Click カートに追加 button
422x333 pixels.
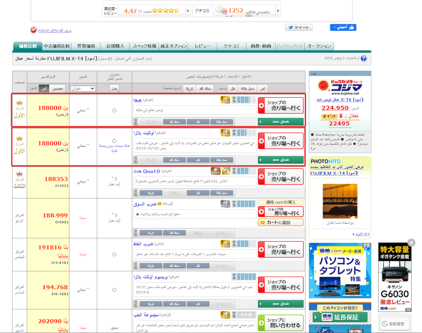(x=281, y=223)
